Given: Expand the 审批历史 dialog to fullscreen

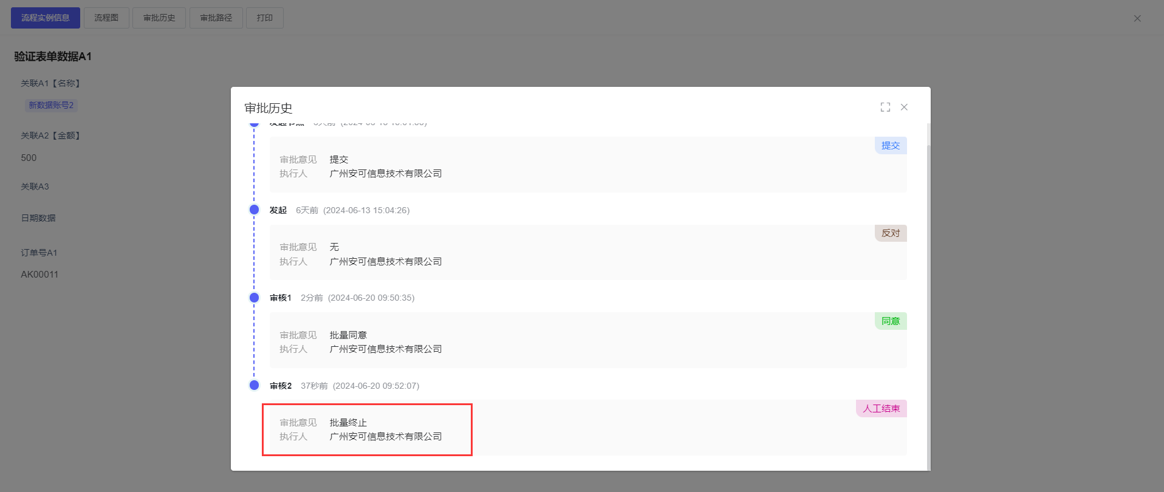Looking at the screenshot, I should tap(885, 107).
